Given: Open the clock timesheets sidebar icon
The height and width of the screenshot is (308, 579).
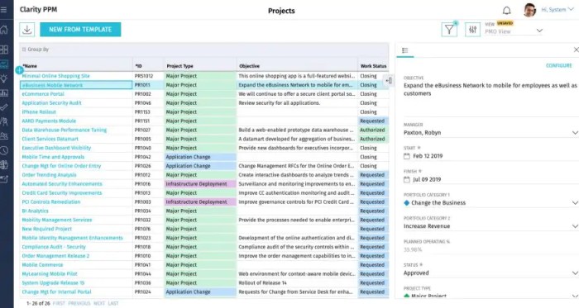Looking at the screenshot, I should click(x=4, y=150).
